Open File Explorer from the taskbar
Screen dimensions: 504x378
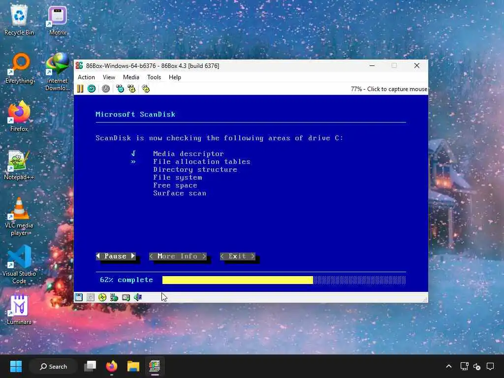click(133, 366)
